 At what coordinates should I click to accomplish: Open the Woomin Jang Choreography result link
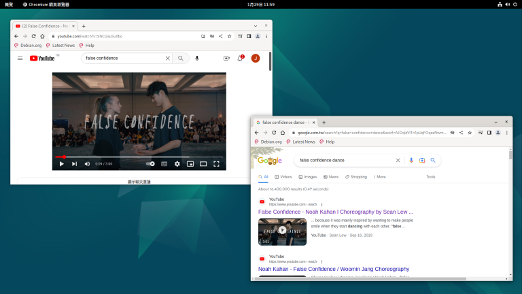[x=334, y=269]
